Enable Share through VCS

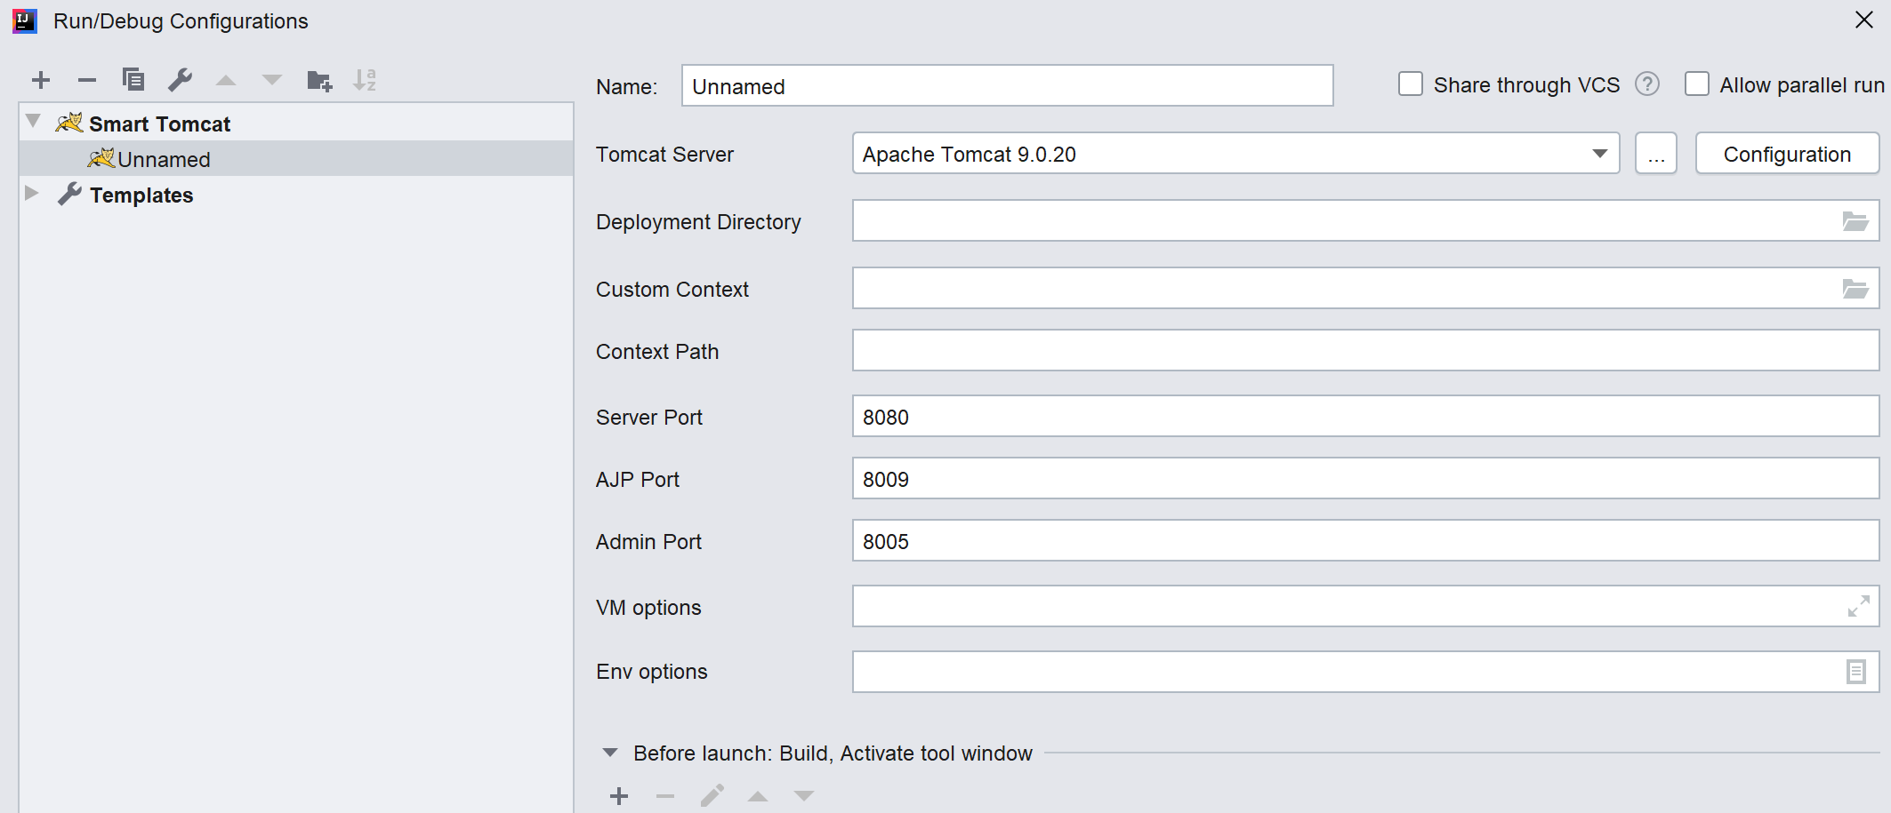click(x=1411, y=84)
